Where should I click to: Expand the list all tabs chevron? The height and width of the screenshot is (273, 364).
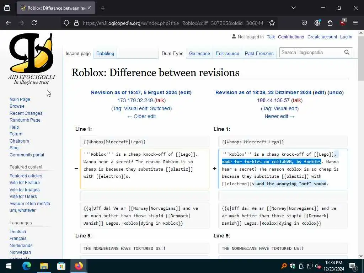point(293,8)
